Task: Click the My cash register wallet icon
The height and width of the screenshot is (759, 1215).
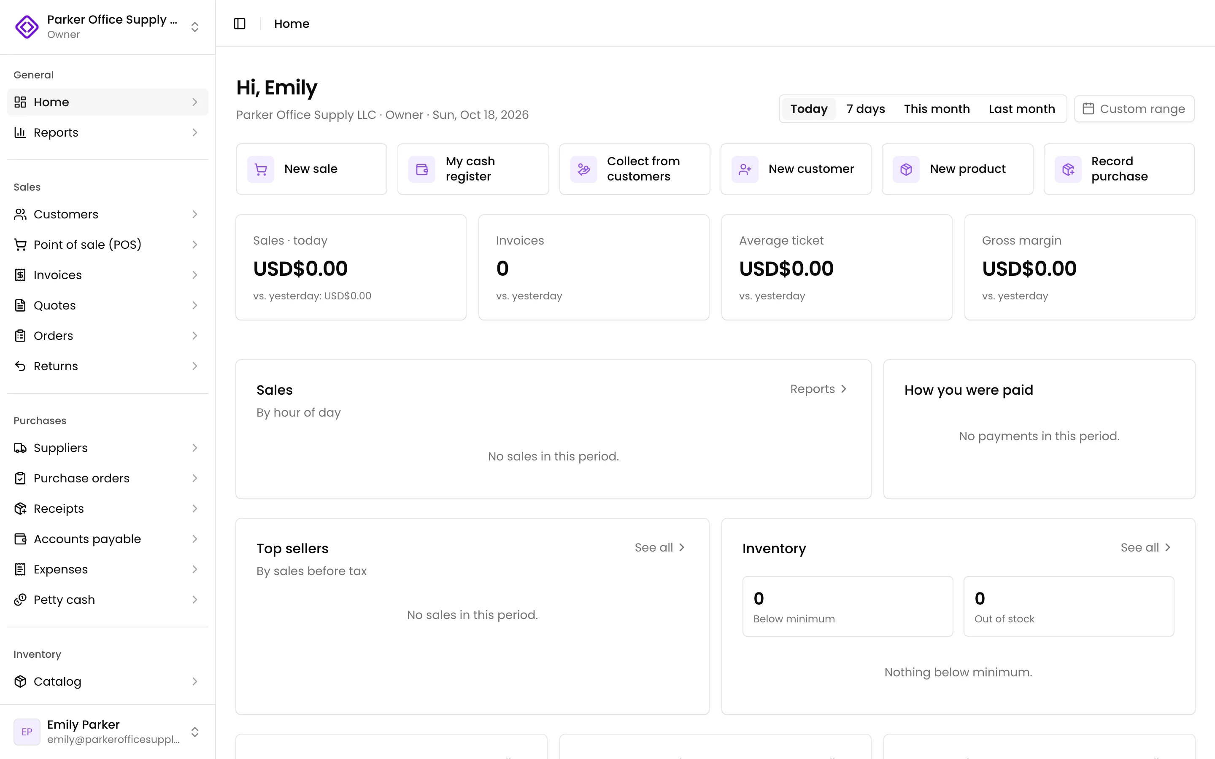Action: pos(422,169)
